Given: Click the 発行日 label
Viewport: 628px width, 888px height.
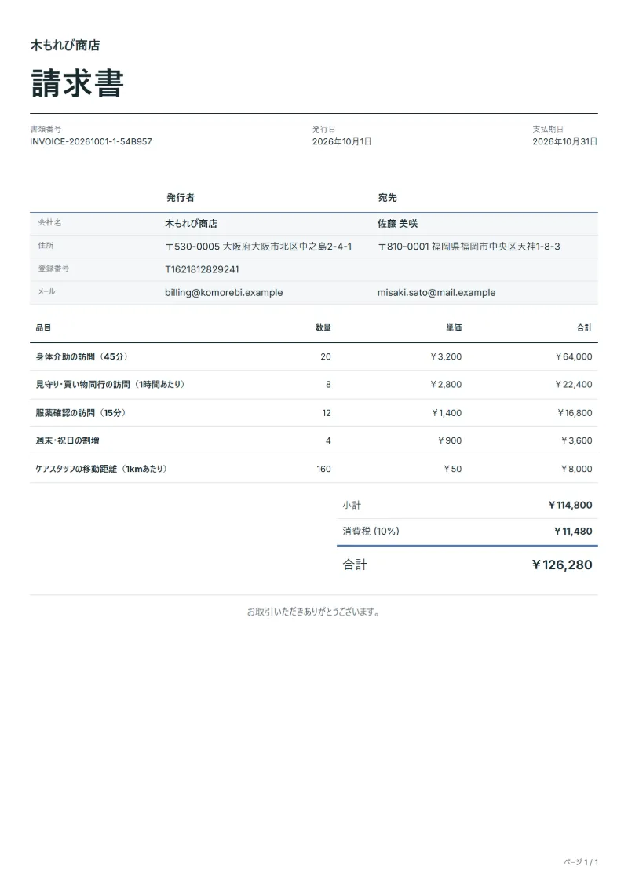Looking at the screenshot, I should tap(323, 129).
